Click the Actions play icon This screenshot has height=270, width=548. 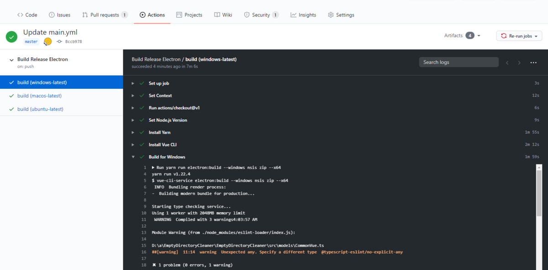click(x=143, y=15)
